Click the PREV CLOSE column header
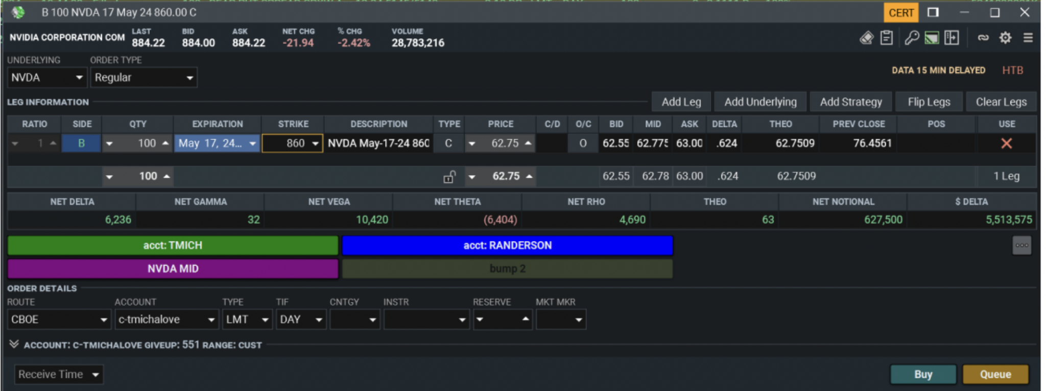 pos(859,124)
